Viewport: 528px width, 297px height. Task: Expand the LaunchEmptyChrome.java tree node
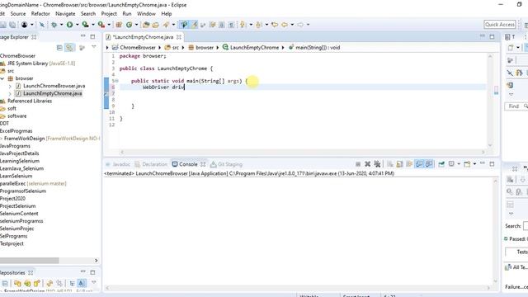pyautogui.click(x=10, y=93)
